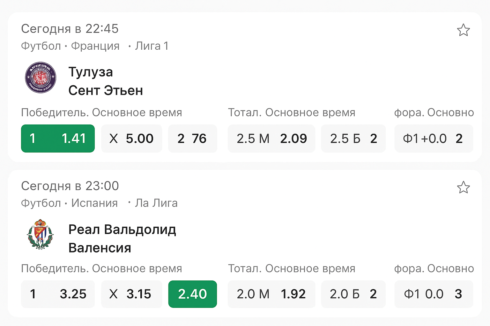
Task: Select total 2.0 Б in Valladolid match
Action: click(x=353, y=294)
